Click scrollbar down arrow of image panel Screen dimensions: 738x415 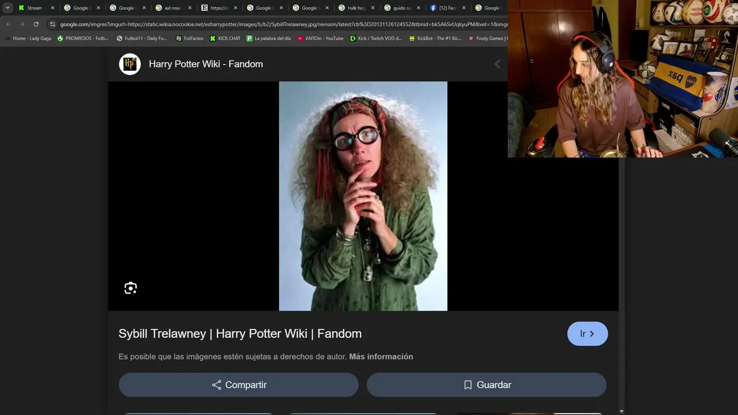[622, 411]
